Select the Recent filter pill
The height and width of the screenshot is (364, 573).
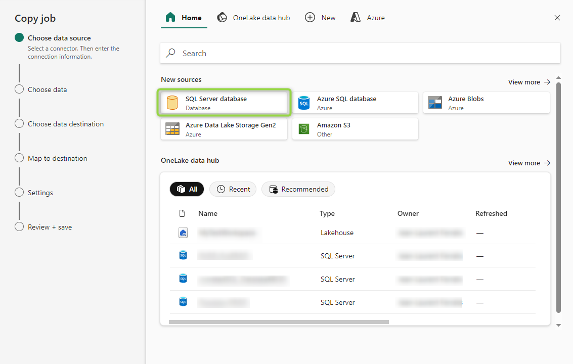[233, 189]
